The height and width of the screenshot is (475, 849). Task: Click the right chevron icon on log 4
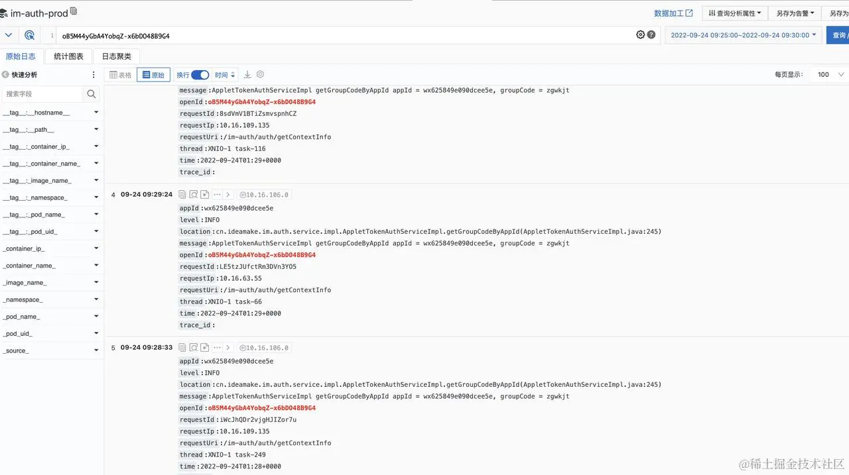(228, 195)
